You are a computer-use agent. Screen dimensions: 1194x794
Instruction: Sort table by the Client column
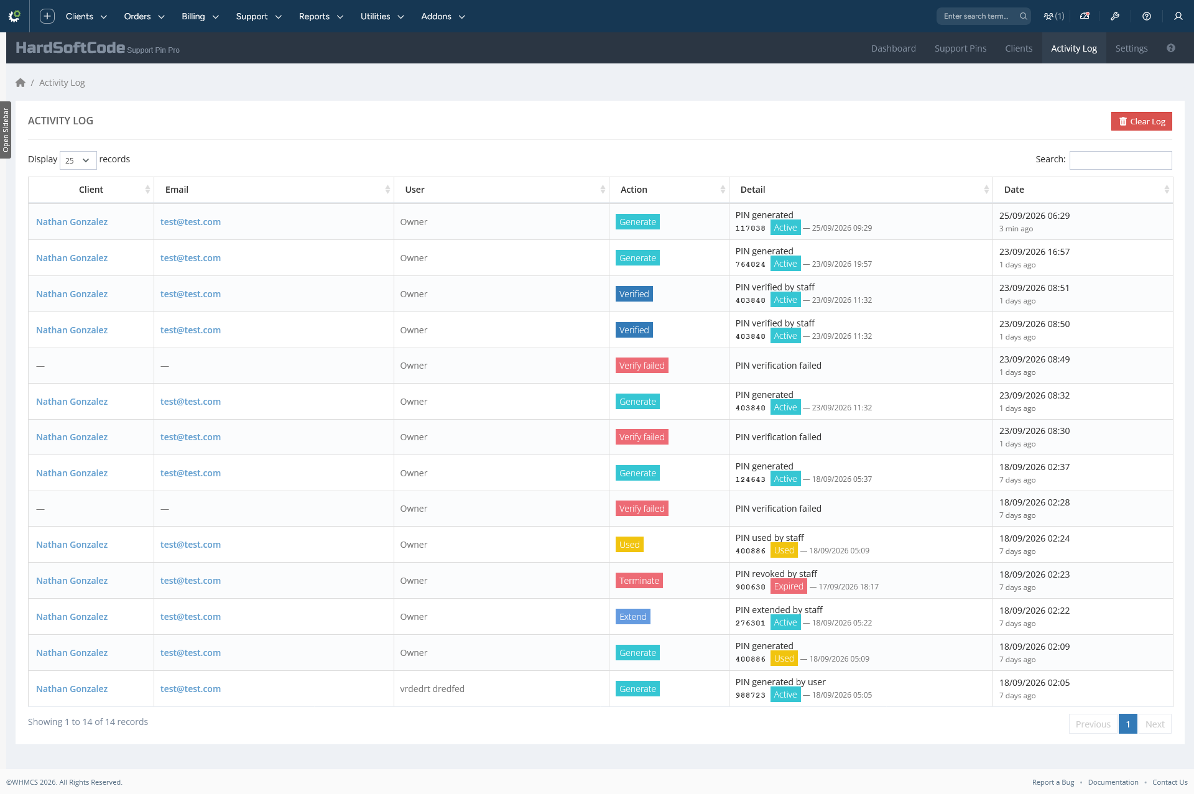pyautogui.click(x=91, y=190)
